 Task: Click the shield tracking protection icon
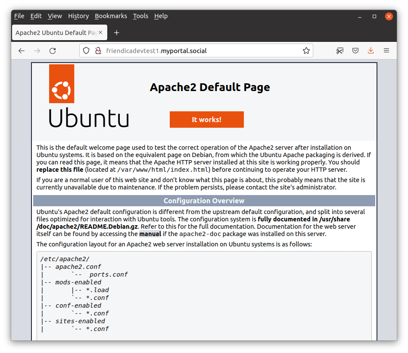(x=86, y=50)
